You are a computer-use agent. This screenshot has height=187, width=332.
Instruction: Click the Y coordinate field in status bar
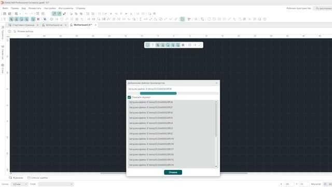304,184
